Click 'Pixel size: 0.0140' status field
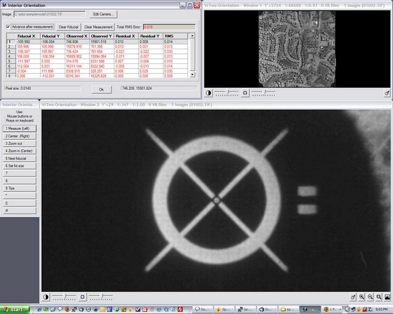Viewport: 393px width, 314px height. [43, 88]
